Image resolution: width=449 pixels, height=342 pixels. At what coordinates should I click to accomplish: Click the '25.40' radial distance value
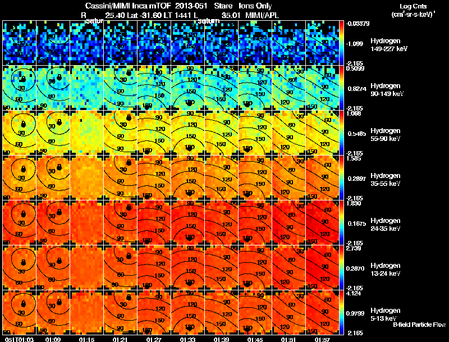[x=115, y=15]
